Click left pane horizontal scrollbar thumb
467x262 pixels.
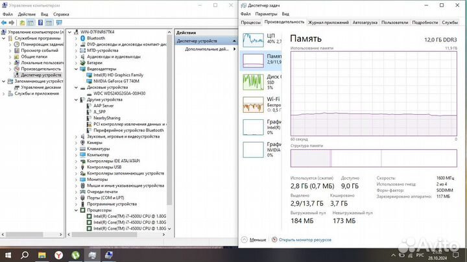tap(25, 235)
